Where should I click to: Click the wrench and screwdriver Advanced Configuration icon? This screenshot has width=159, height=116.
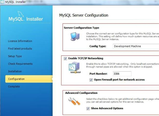(x=74, y=101)
